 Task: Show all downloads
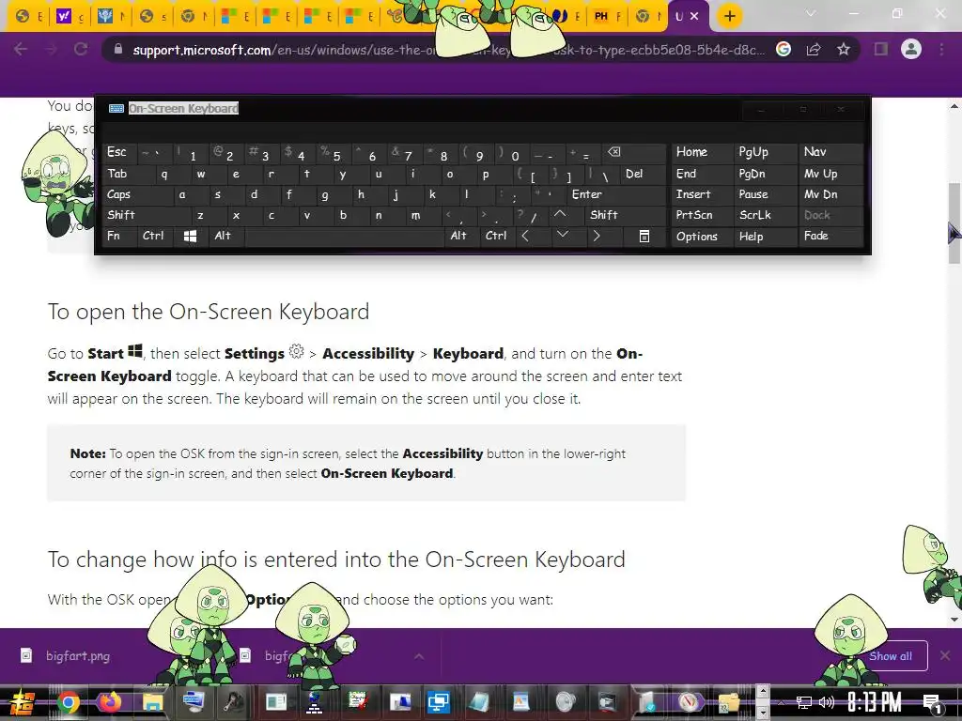[891, 656]
